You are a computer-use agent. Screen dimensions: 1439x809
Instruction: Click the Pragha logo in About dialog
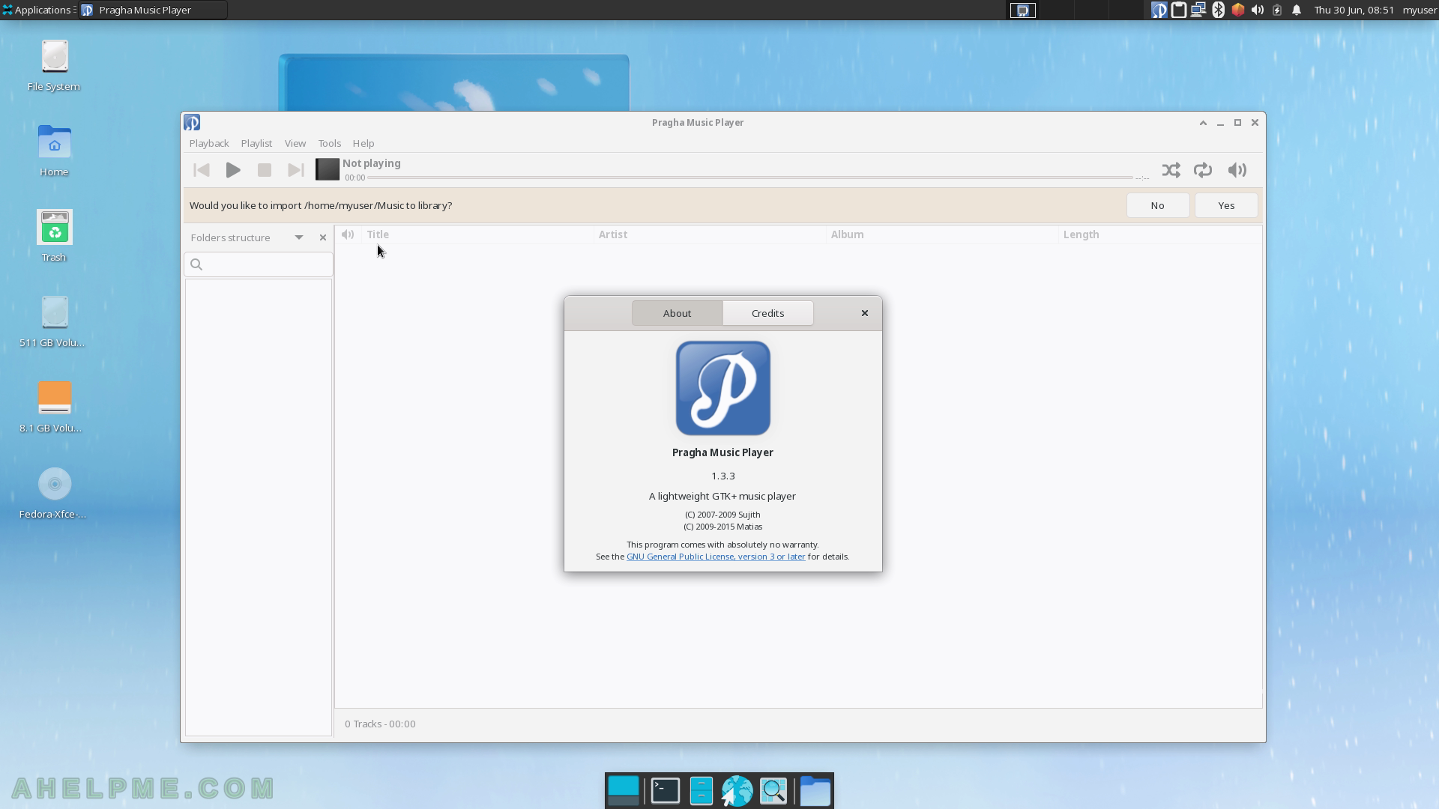(x=722, y=388)
